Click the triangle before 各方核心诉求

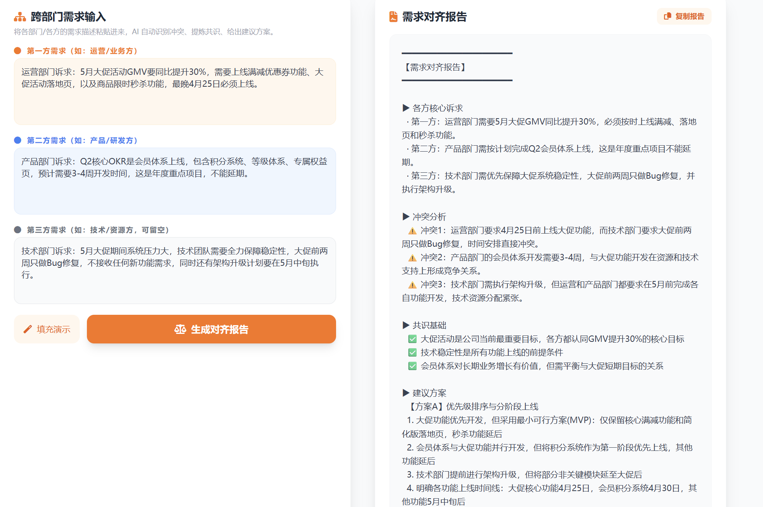click(406, 108)
